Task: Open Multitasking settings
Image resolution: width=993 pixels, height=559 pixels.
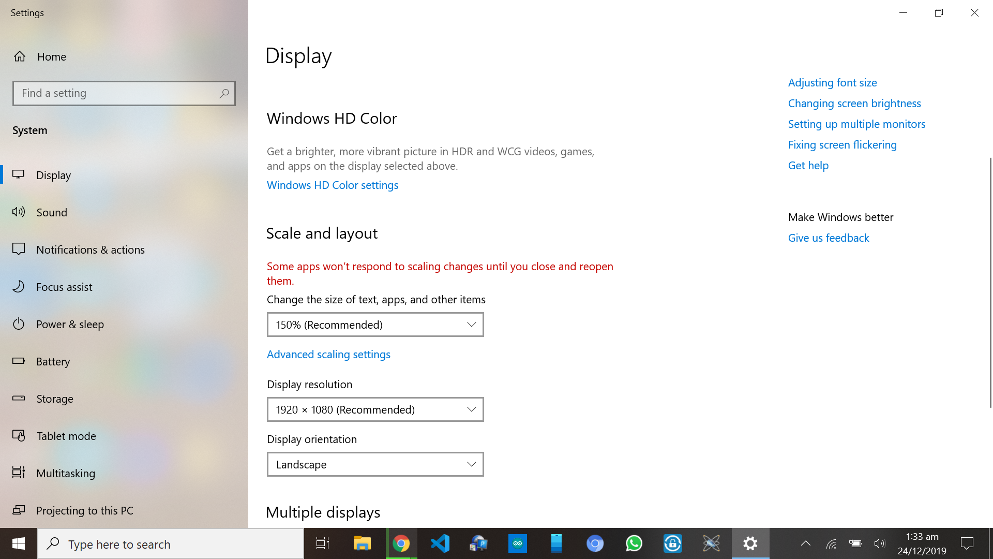Action: click(x=66, y=473)
